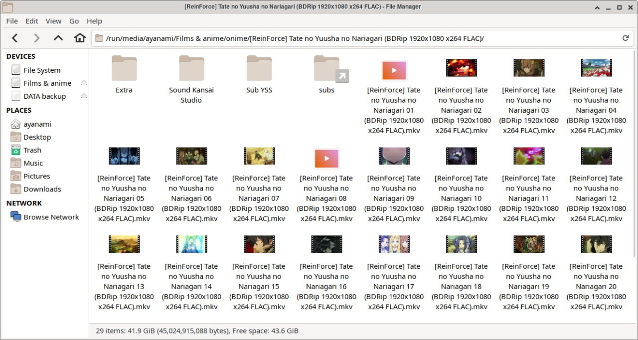The image size is (638, 340).
Task: Select episode 13 video thumbnail
Action: [124, 244]
